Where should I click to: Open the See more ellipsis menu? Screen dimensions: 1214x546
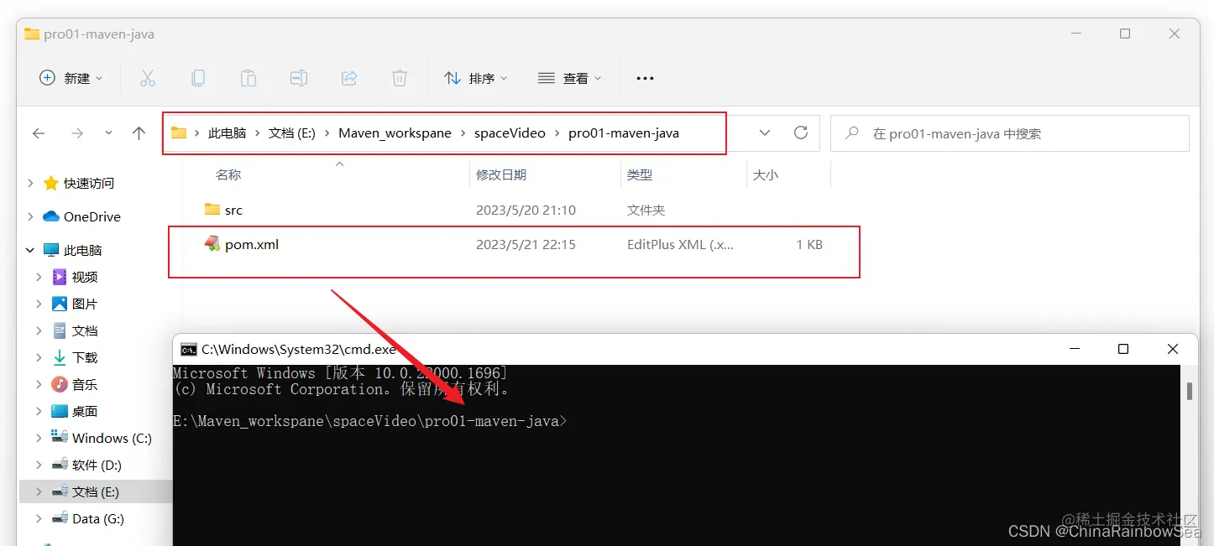pyautogui.click(x=645, y=77)
